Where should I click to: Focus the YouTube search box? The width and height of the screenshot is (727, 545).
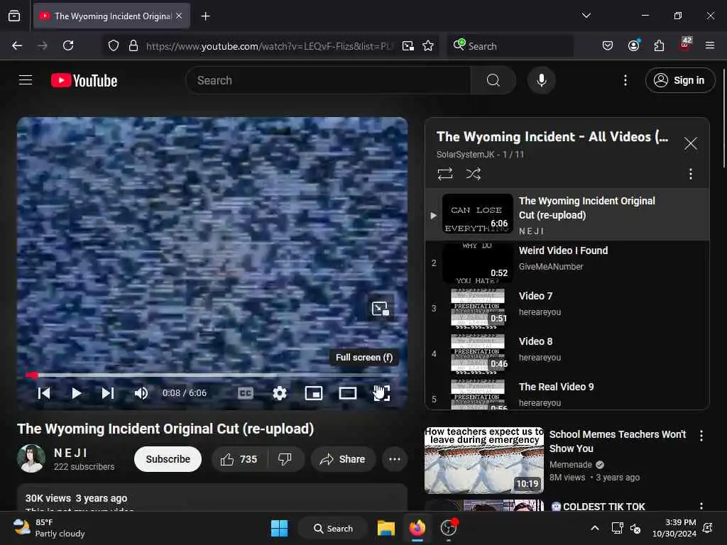[329, 80]
